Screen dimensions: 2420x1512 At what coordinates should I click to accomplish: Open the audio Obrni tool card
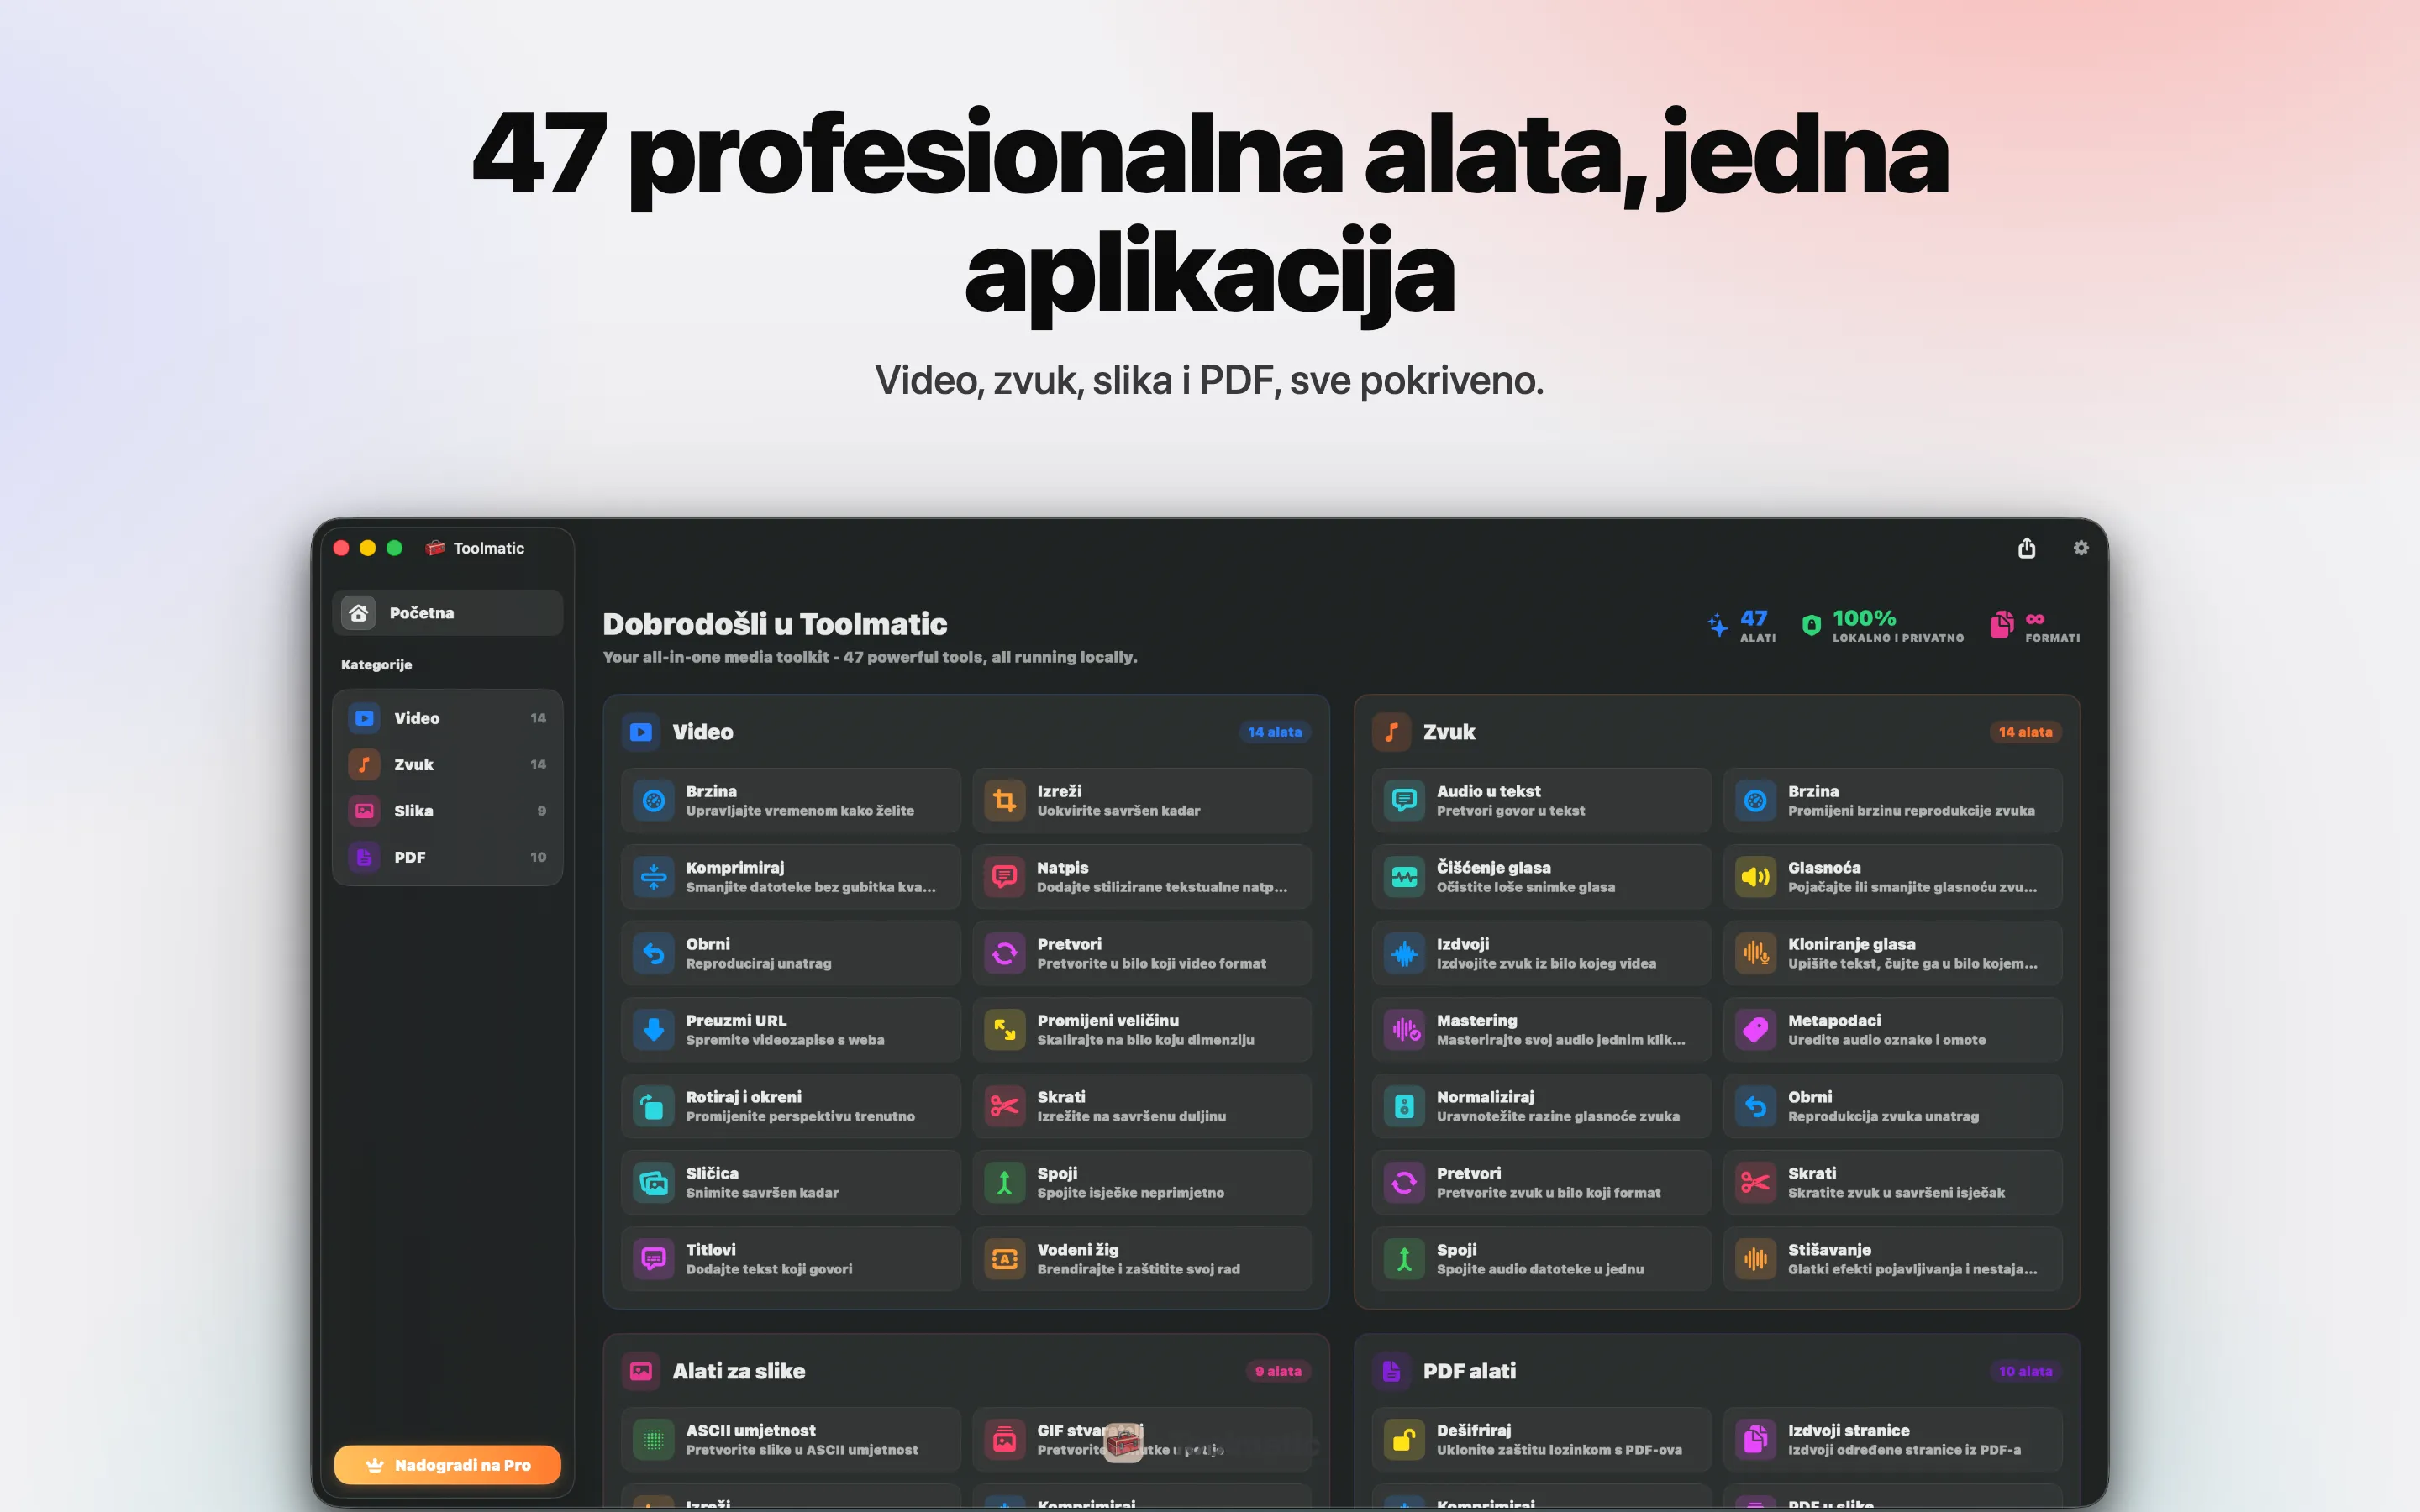coord(1892,1106)
